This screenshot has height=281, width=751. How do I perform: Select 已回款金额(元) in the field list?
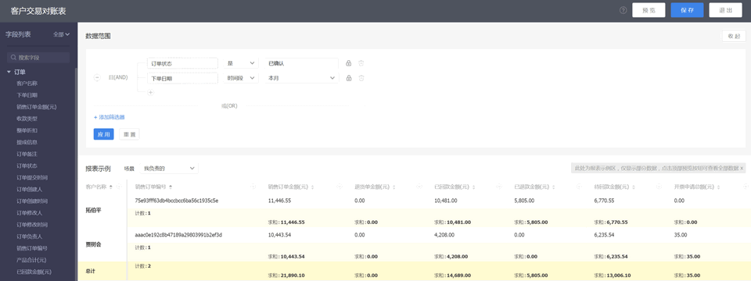tap(34, 272)
